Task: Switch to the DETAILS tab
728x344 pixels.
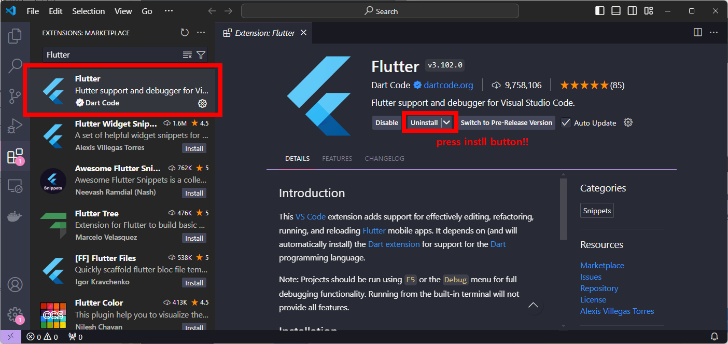Action: coord(297,159)
